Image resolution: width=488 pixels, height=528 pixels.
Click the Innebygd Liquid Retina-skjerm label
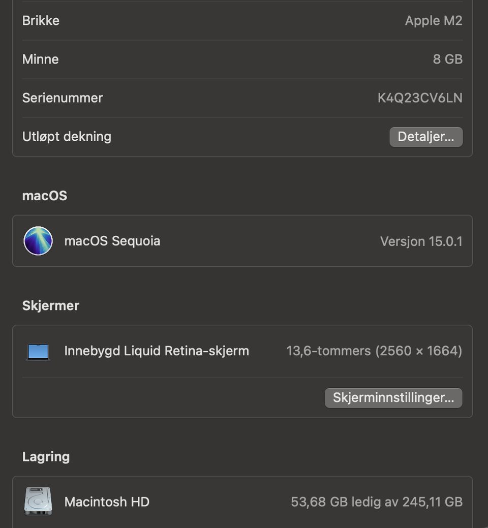(x=157, y=351)
